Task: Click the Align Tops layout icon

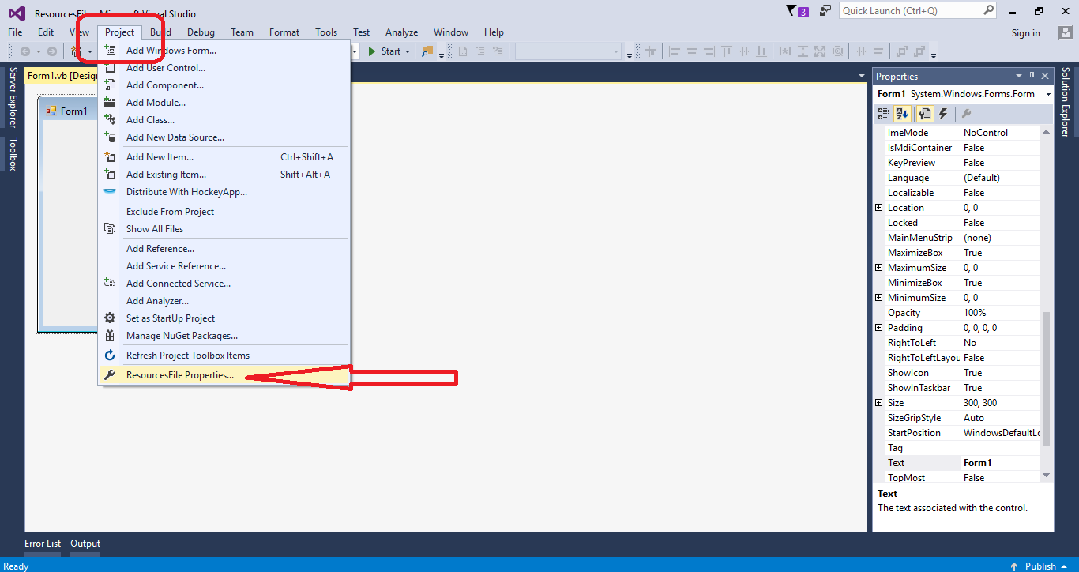Action: (x=727, y=51)
